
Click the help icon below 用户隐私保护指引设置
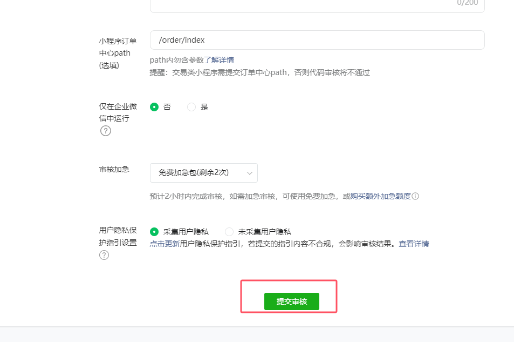click(x=104, y=255)
